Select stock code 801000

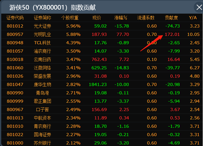(15, 143)
